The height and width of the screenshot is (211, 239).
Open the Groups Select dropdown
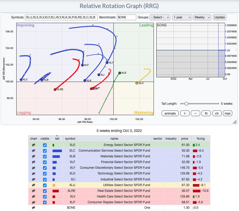[160, 17]
